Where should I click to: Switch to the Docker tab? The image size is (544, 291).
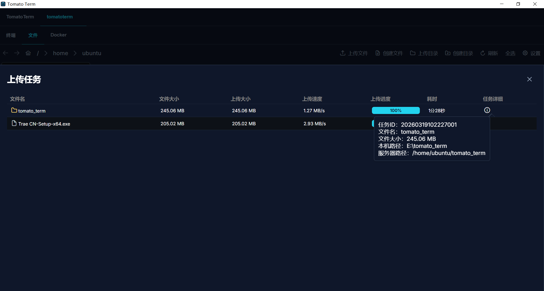[58, 35]
